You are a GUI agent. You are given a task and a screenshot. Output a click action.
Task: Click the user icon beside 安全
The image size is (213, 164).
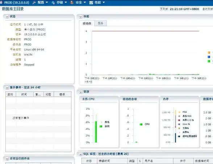click(72, 3)
